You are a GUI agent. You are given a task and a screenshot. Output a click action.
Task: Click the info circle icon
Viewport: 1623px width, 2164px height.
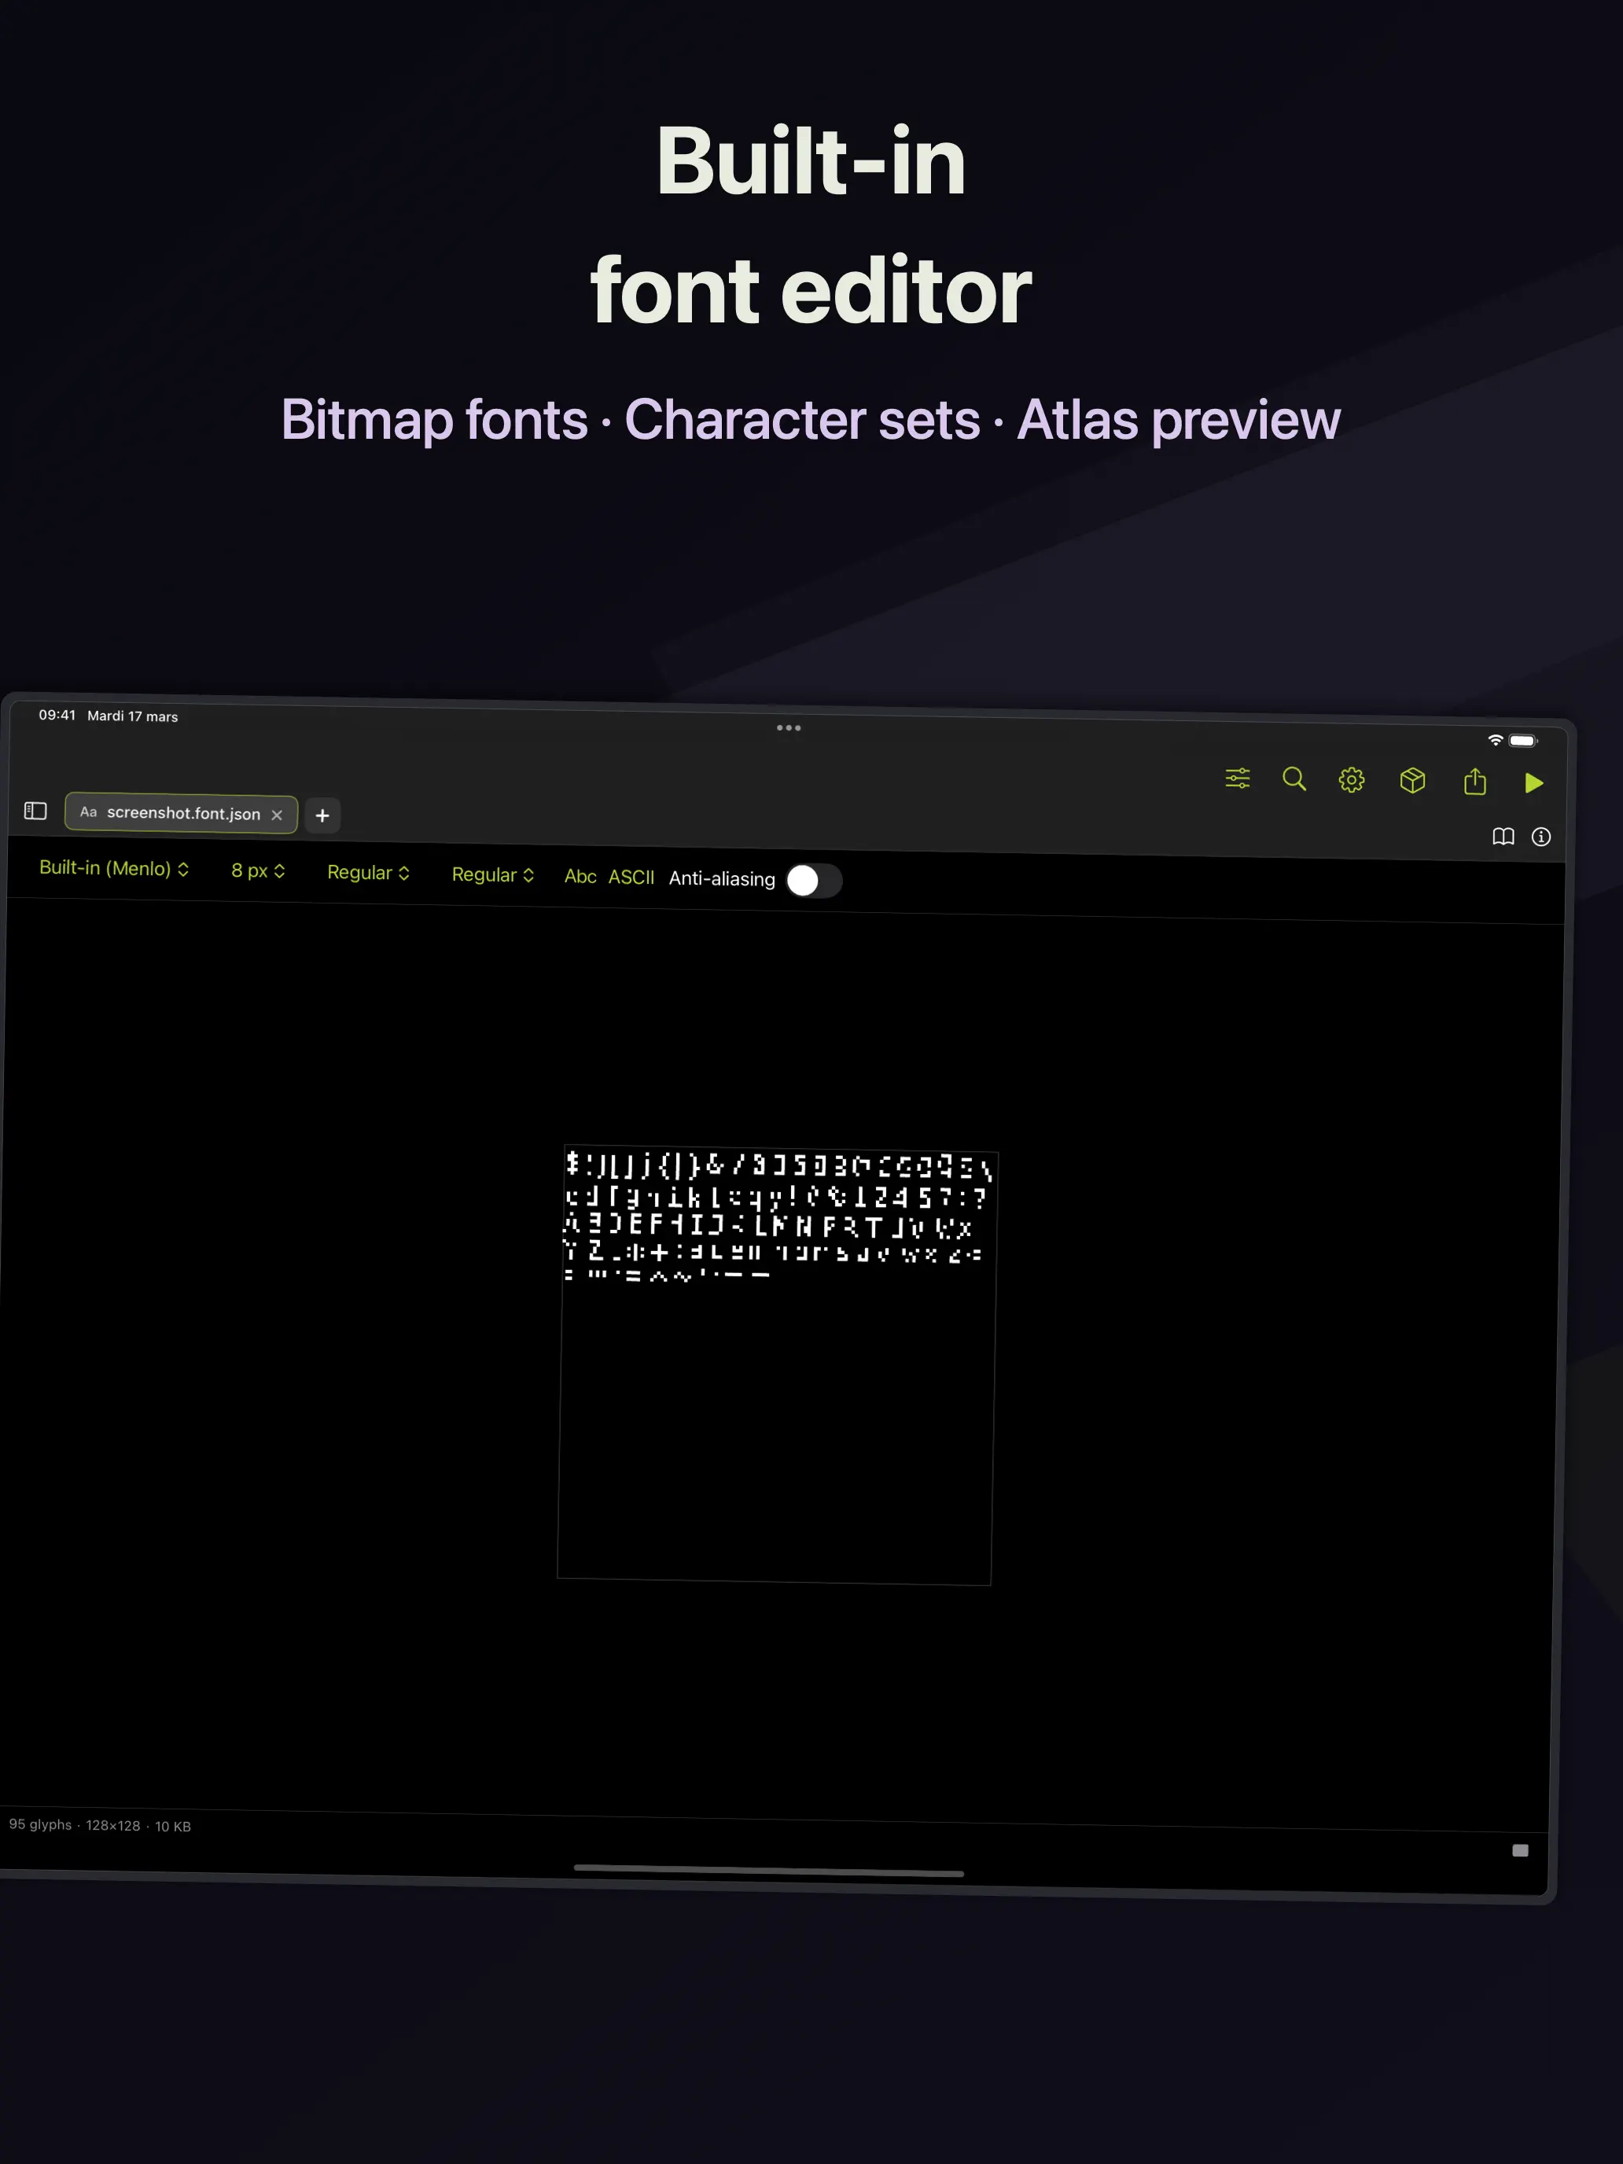(1540, 837)
